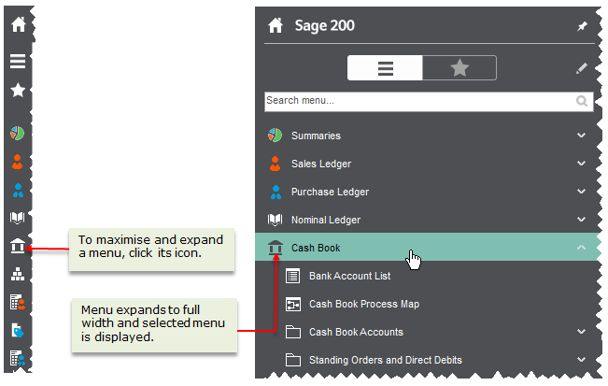Screen dimensions: 608x386
Task: Open Cash Book Process Map
Action: [364, 304]
